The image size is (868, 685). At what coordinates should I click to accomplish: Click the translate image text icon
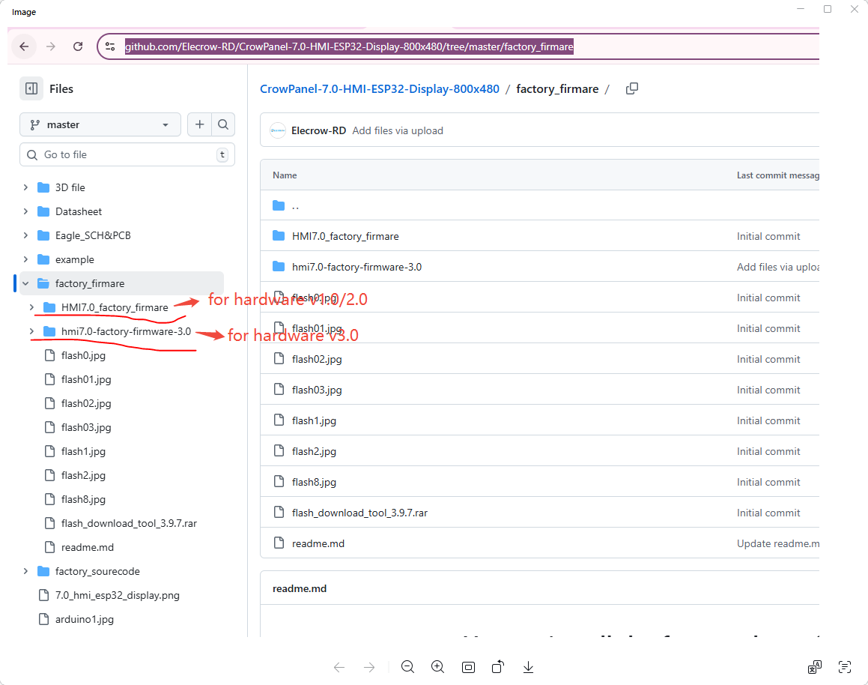click(x=815, y=667)
